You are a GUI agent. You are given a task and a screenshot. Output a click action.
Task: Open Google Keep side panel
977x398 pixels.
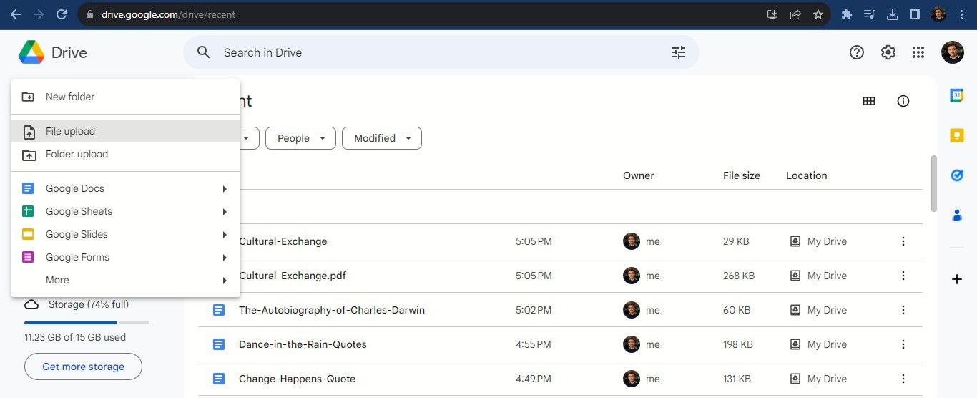(956, 135)
